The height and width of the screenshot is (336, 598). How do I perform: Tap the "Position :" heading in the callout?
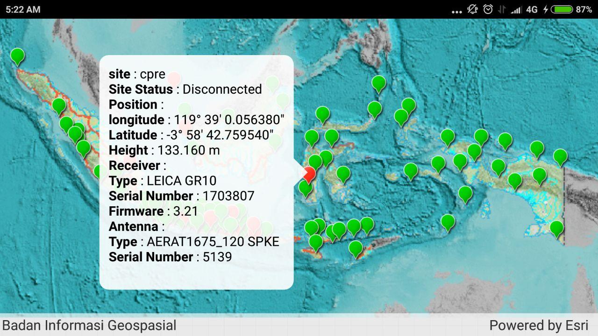tap(136, 105)
